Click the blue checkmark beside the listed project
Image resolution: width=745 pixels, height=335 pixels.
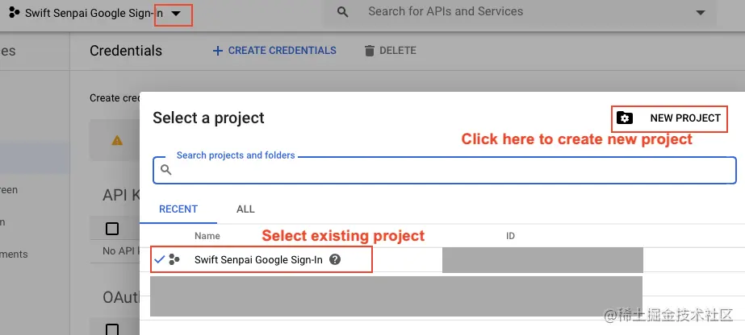click(159, 260)
